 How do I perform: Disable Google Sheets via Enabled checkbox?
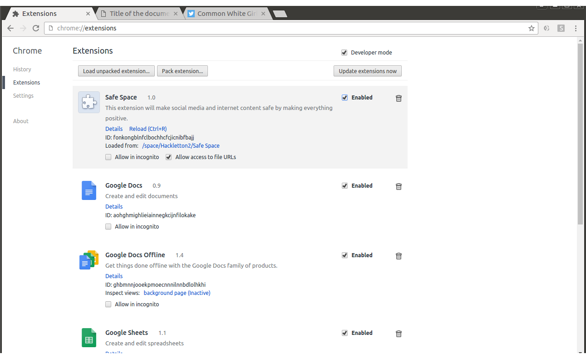[x=345, y=333]
